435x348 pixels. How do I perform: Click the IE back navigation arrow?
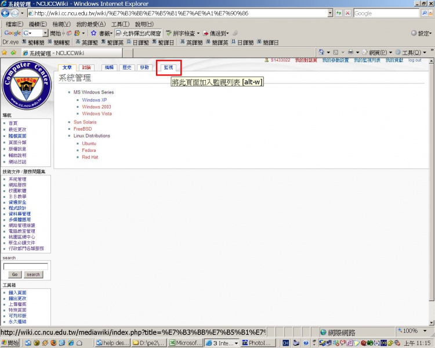click(x=7, y=13)
